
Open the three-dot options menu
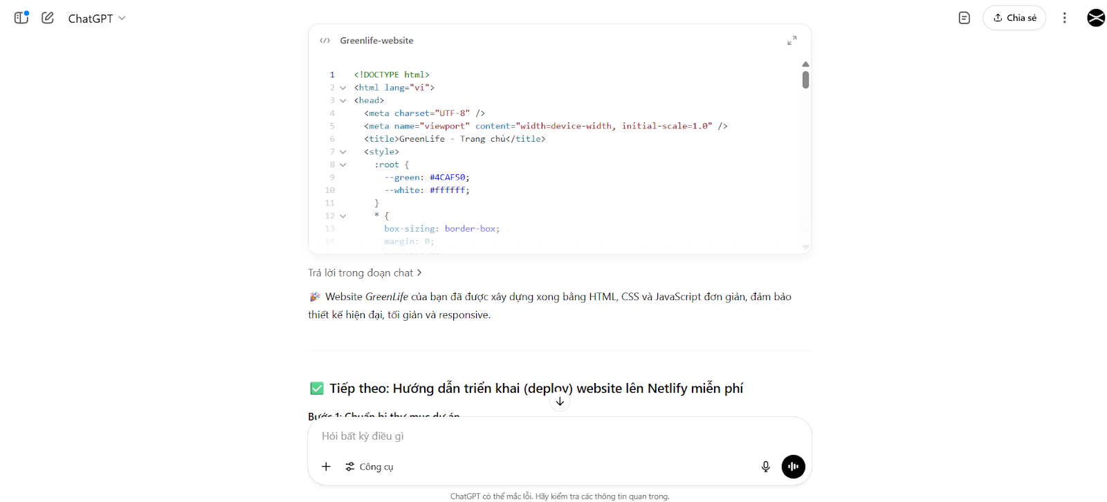[x=1065, y=18]
